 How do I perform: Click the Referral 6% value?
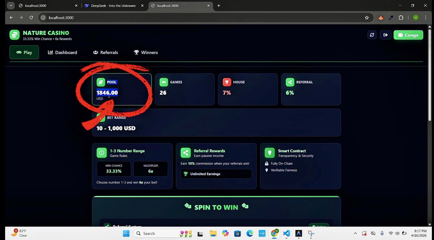290,93
